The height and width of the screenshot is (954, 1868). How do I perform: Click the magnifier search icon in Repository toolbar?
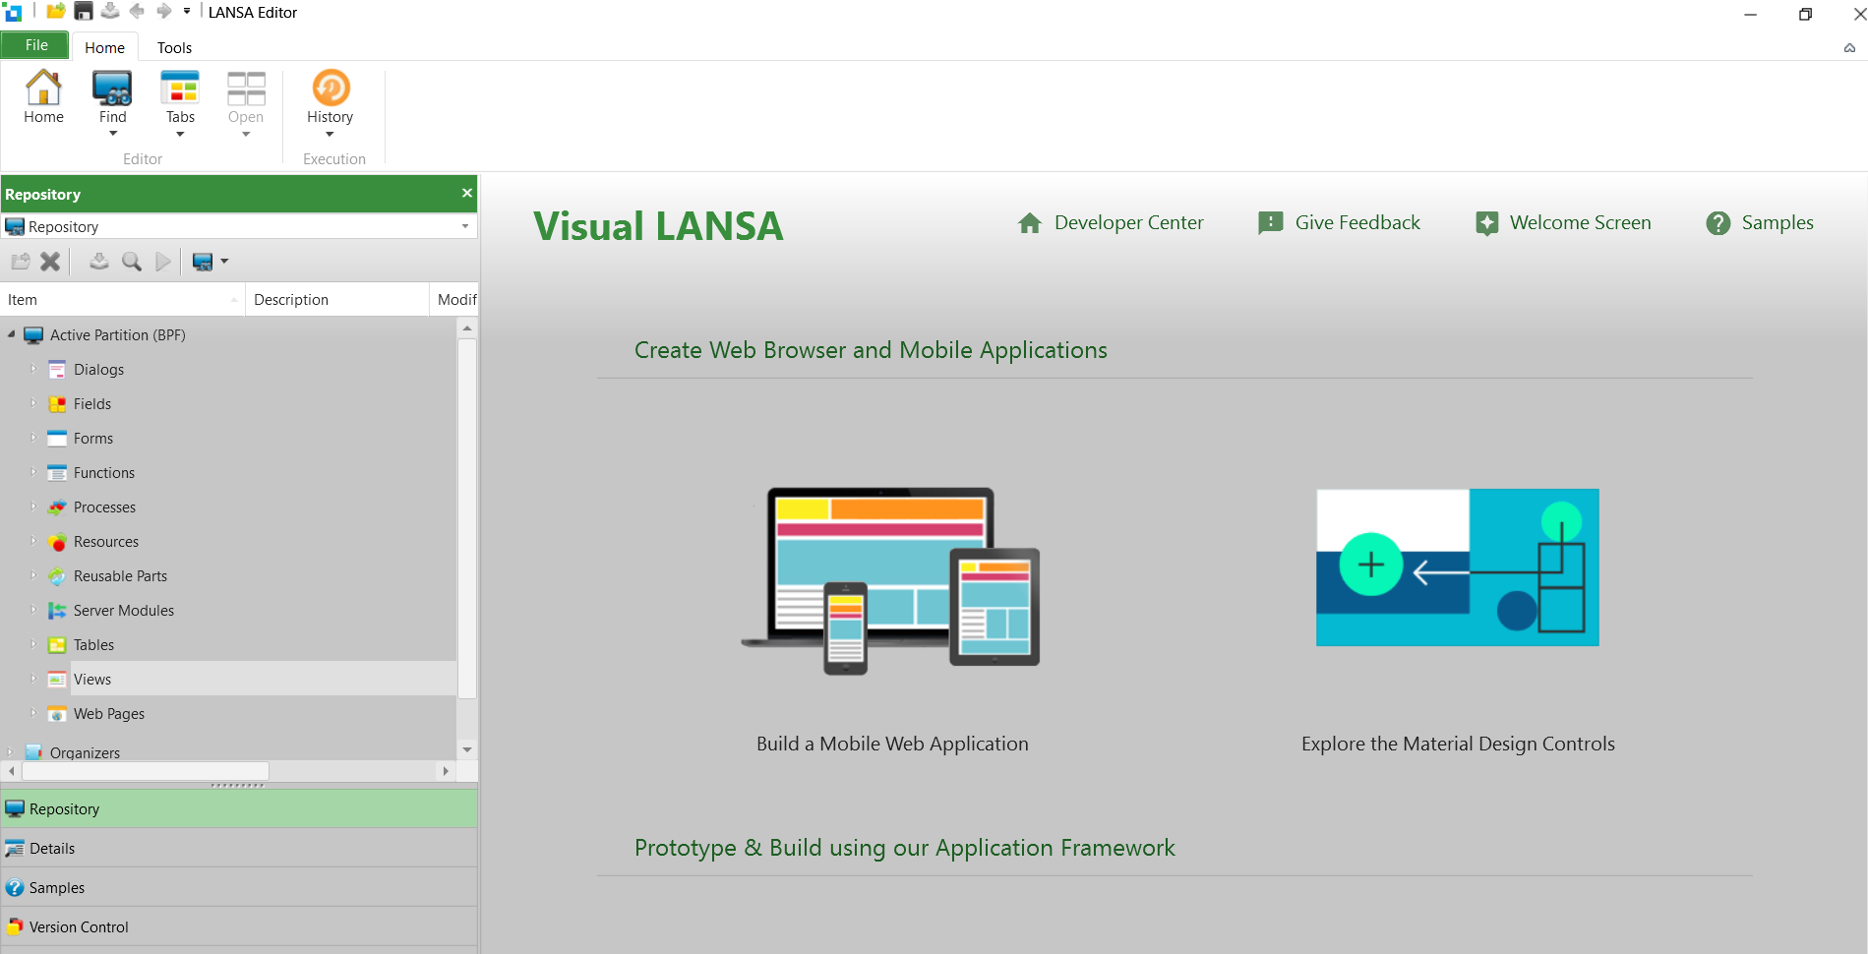(x=131, y=262)
